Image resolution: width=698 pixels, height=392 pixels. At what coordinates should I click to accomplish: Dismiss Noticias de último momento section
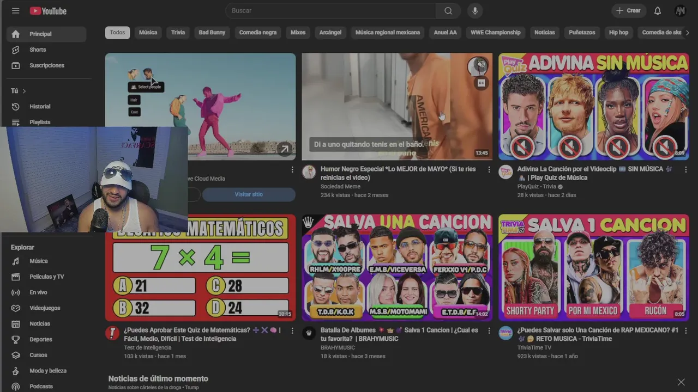coord(681,382)
